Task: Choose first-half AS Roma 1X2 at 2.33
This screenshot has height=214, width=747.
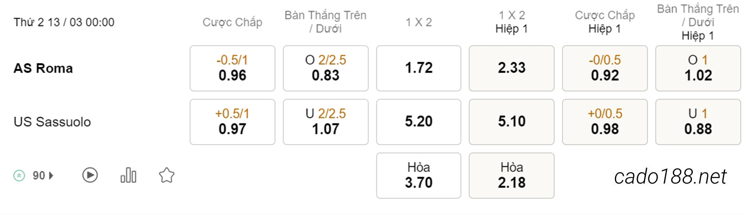Action: 512,68
